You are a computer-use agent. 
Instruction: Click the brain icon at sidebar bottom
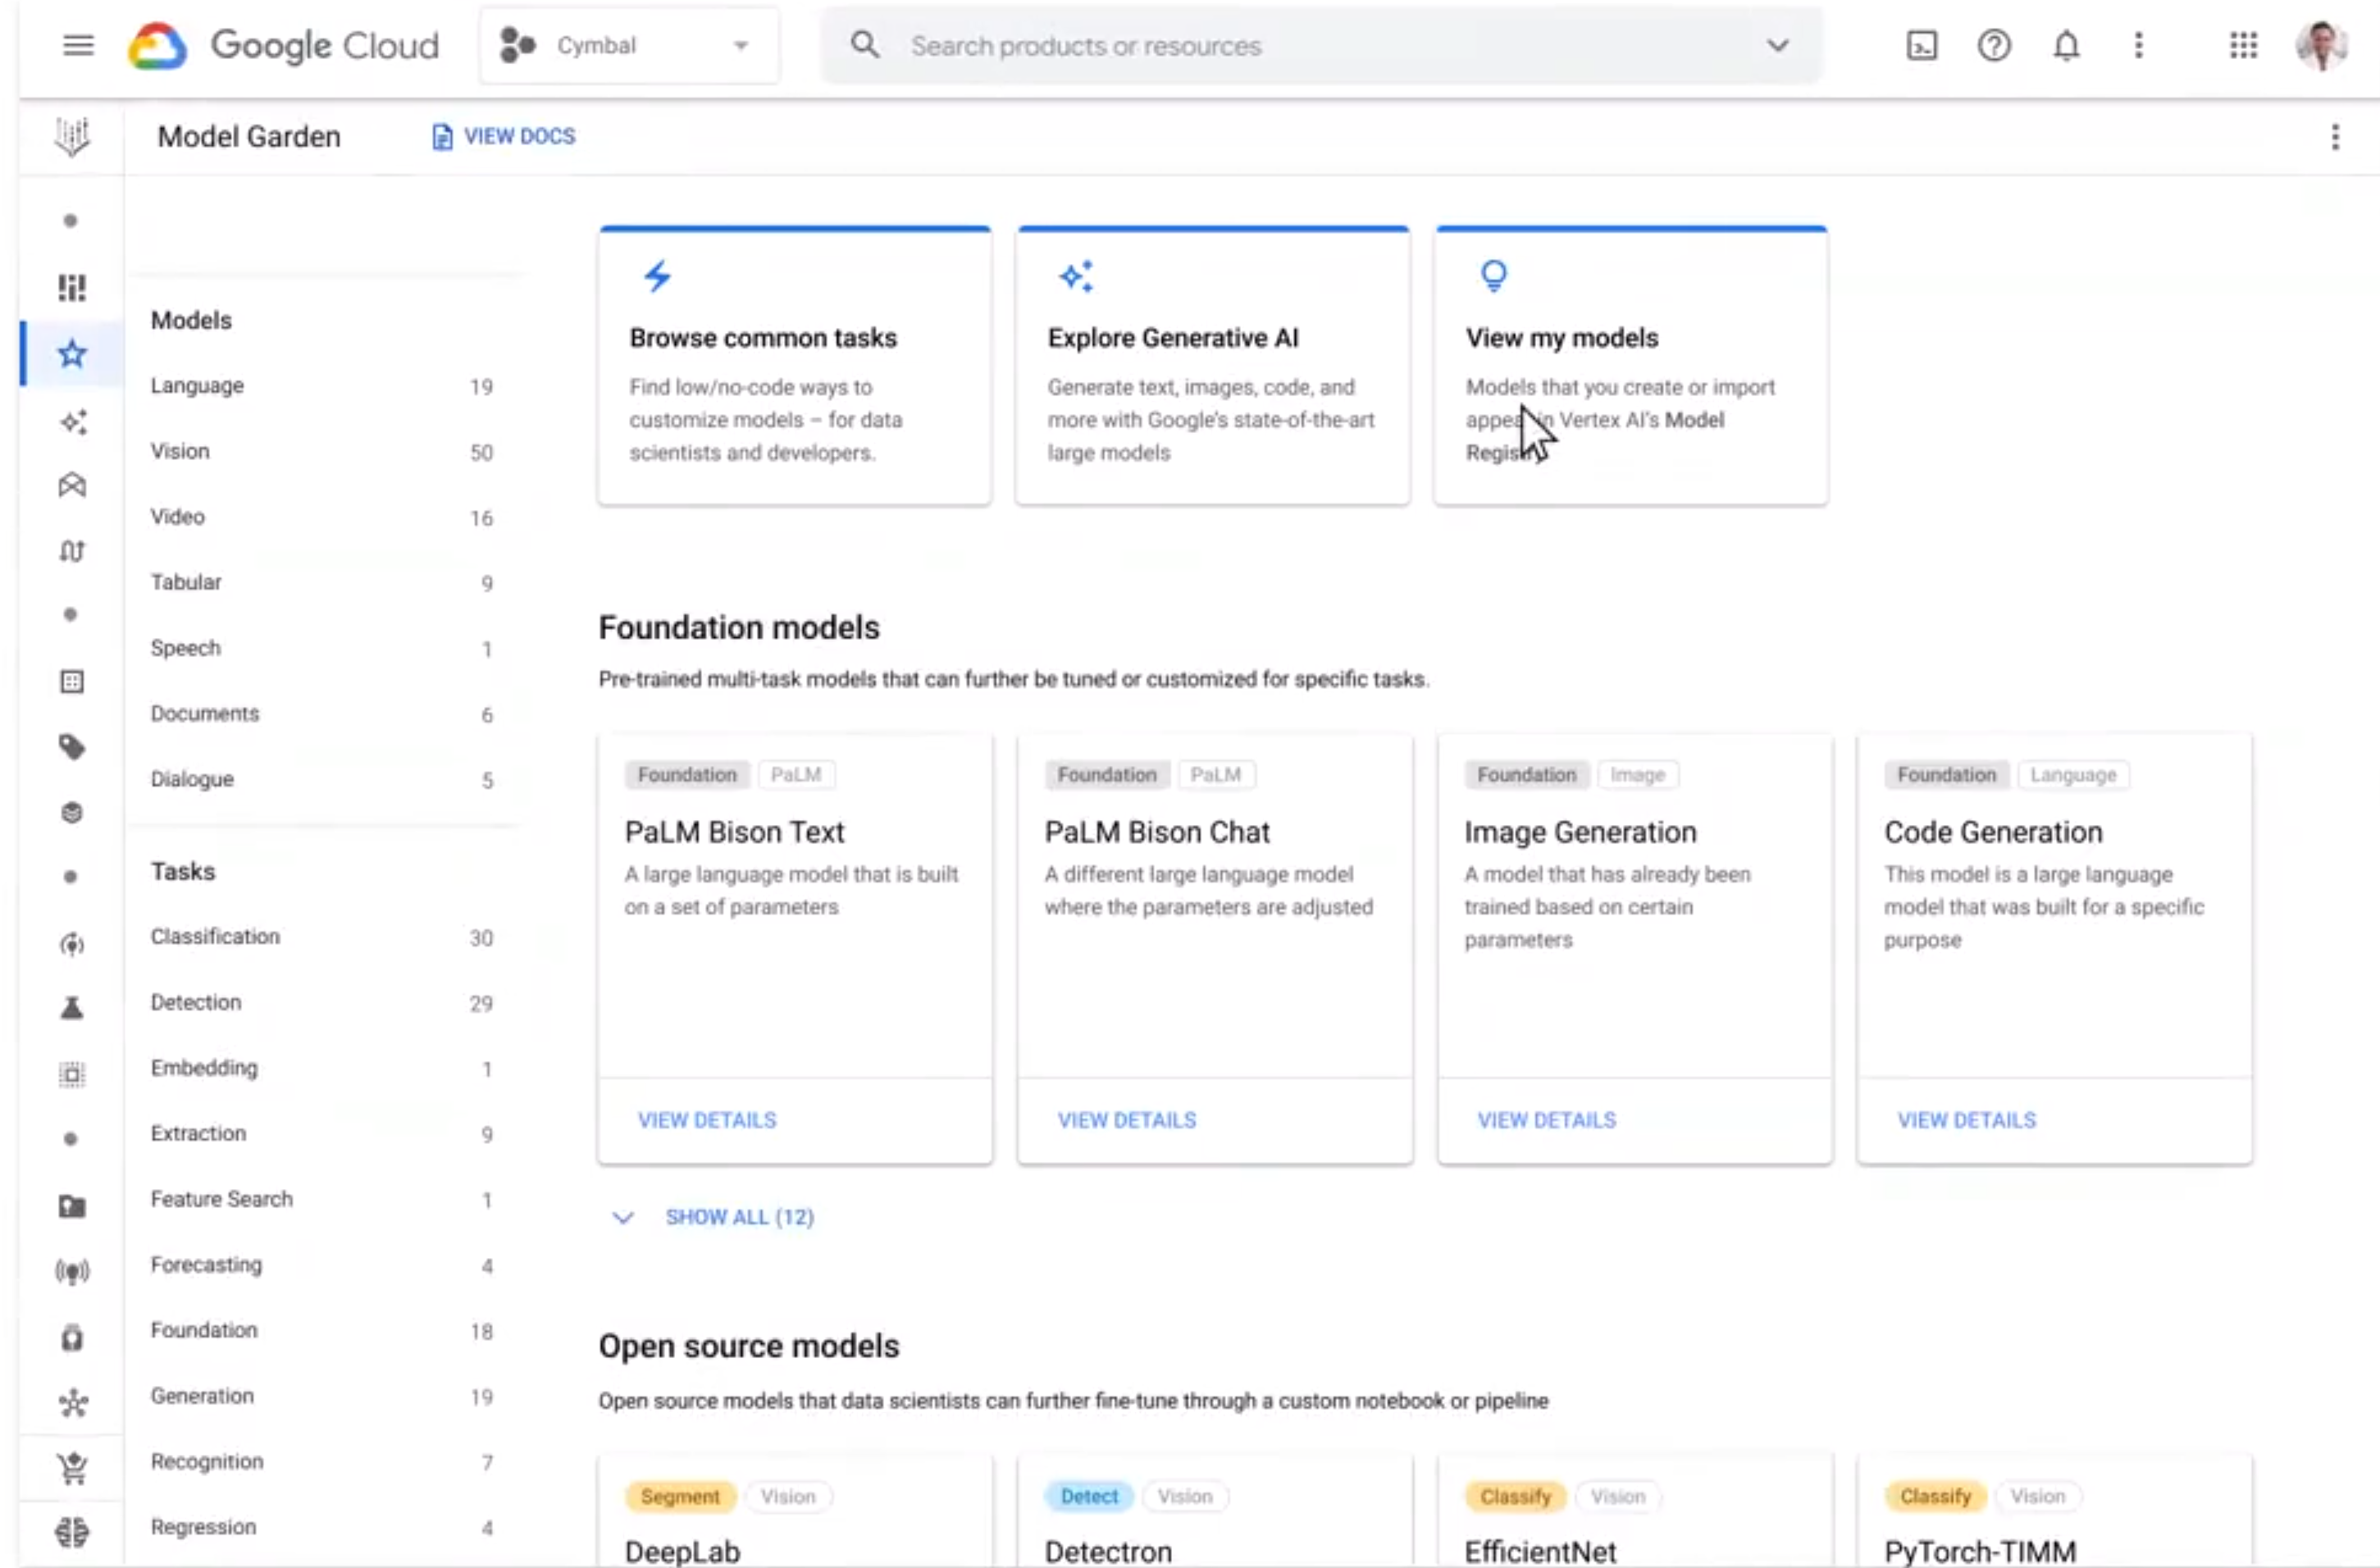(72, 1532)
